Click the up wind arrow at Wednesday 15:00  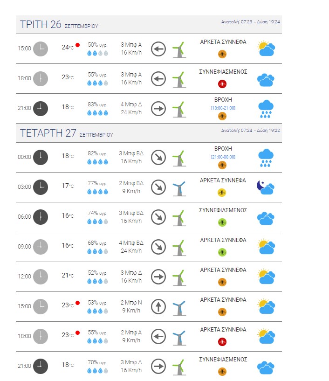point(158,306)
